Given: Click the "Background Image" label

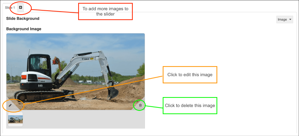Looking at the screenshot, I should pos(24,29).
